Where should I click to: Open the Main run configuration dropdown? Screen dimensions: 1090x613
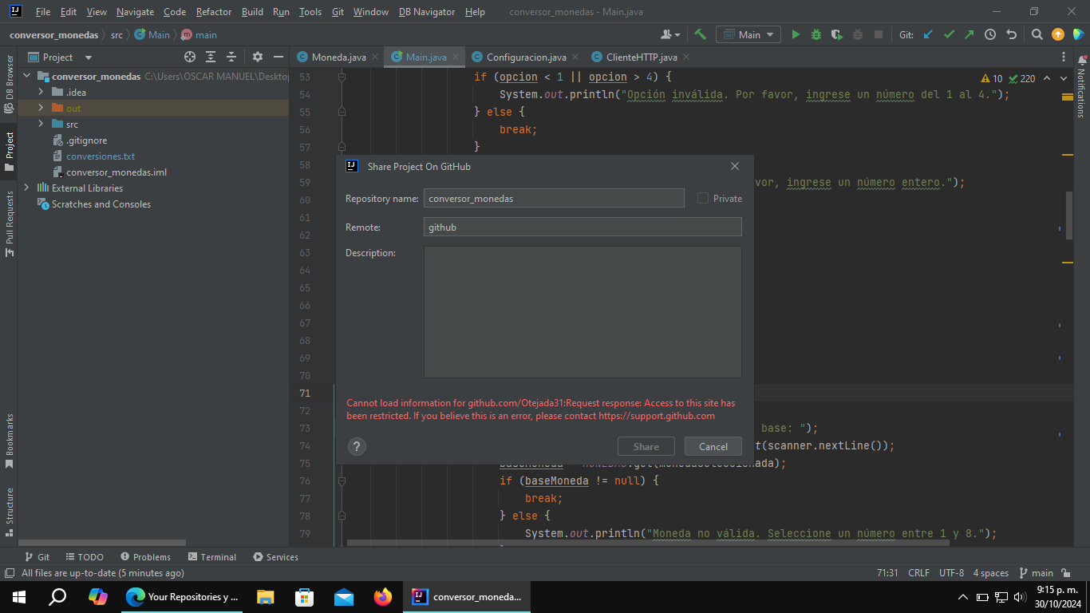coord(748,34)
